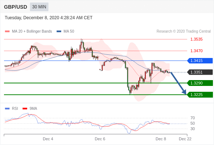Click the RSI blue legend swatch
The height and width of the screenshot is (145, 214).
pos(7,109)
